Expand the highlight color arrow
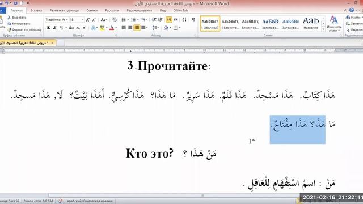363x204 pixels. (107, 28)
